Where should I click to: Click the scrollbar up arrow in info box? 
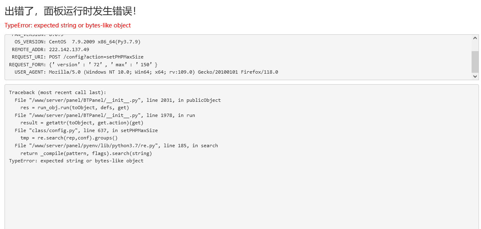click(475, 38)
